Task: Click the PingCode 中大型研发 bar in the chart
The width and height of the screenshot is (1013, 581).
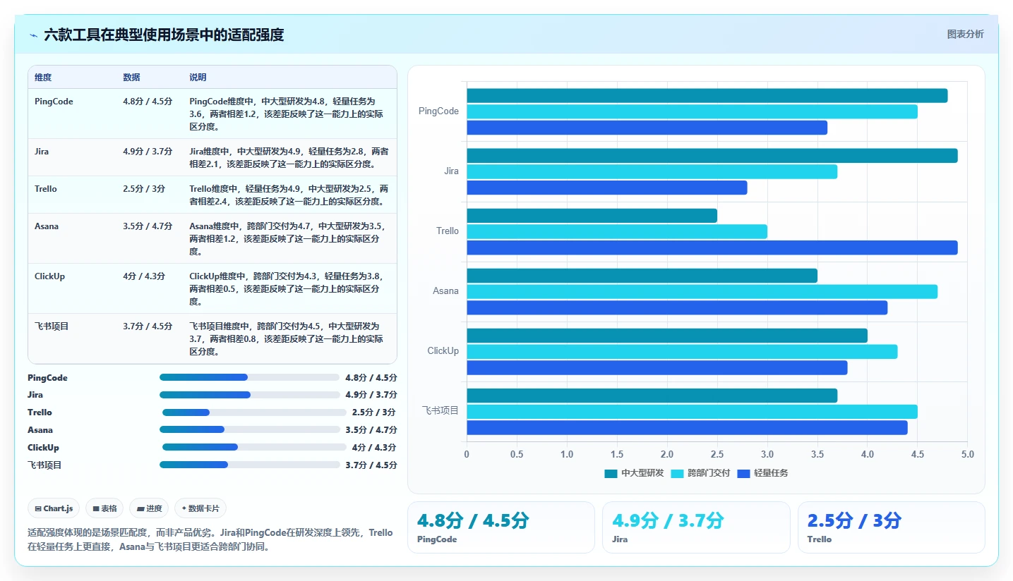Action: (x=707, y=96)
